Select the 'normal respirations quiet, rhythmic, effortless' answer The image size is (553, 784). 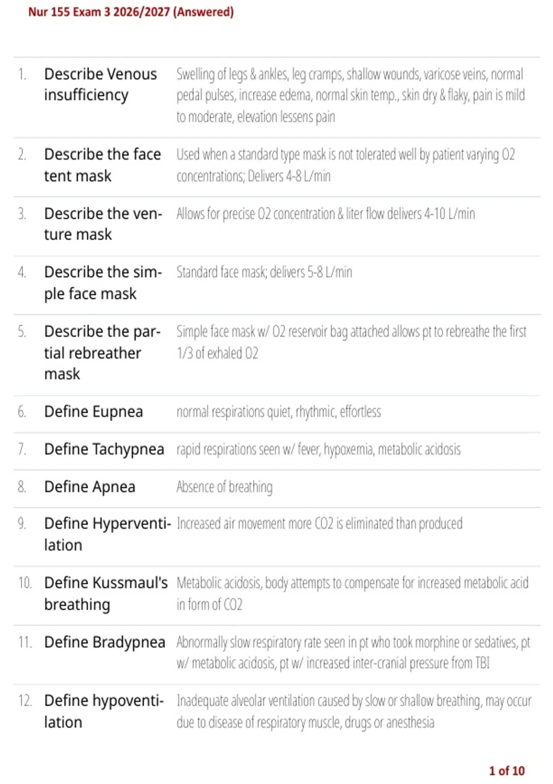(279, 411)
